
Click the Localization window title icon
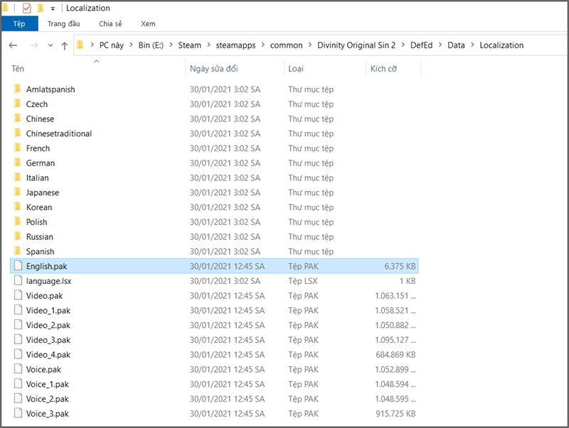[x=5, y=8]
